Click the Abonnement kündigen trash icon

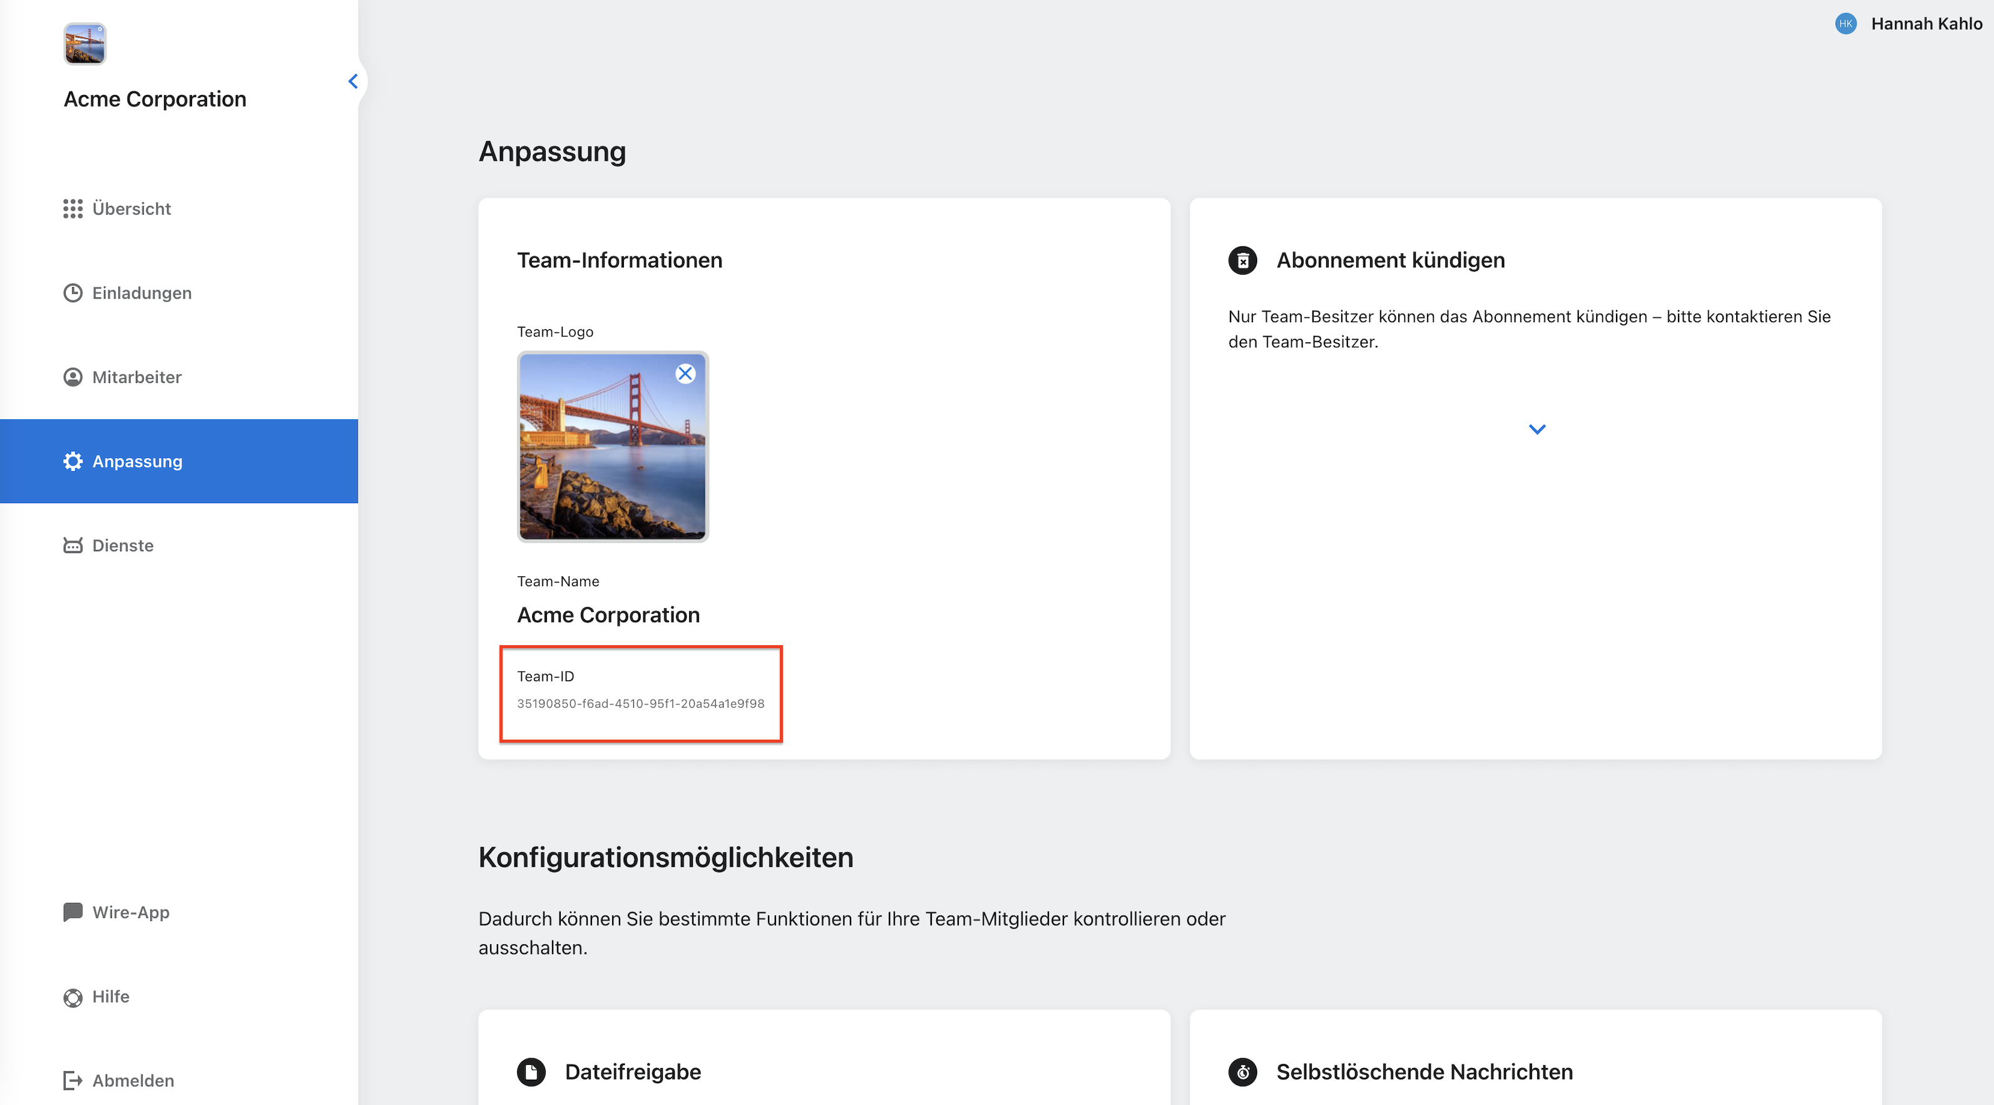tap(1243, 261)
